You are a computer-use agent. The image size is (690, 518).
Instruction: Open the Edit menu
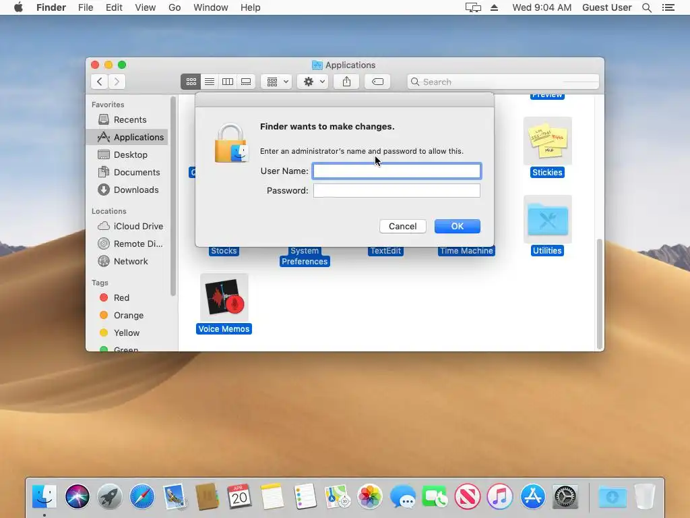(x=114, y=7)
